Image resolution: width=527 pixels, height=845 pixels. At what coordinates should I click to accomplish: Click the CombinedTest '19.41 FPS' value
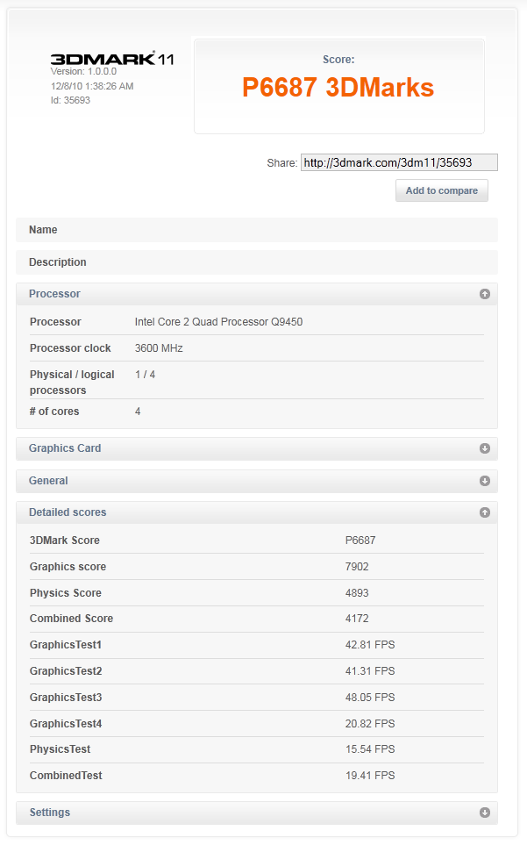pyautogui.click(x=370, y=776)
